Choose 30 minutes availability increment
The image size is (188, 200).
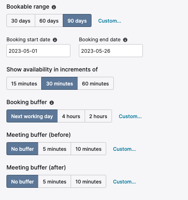pos(60,83)
